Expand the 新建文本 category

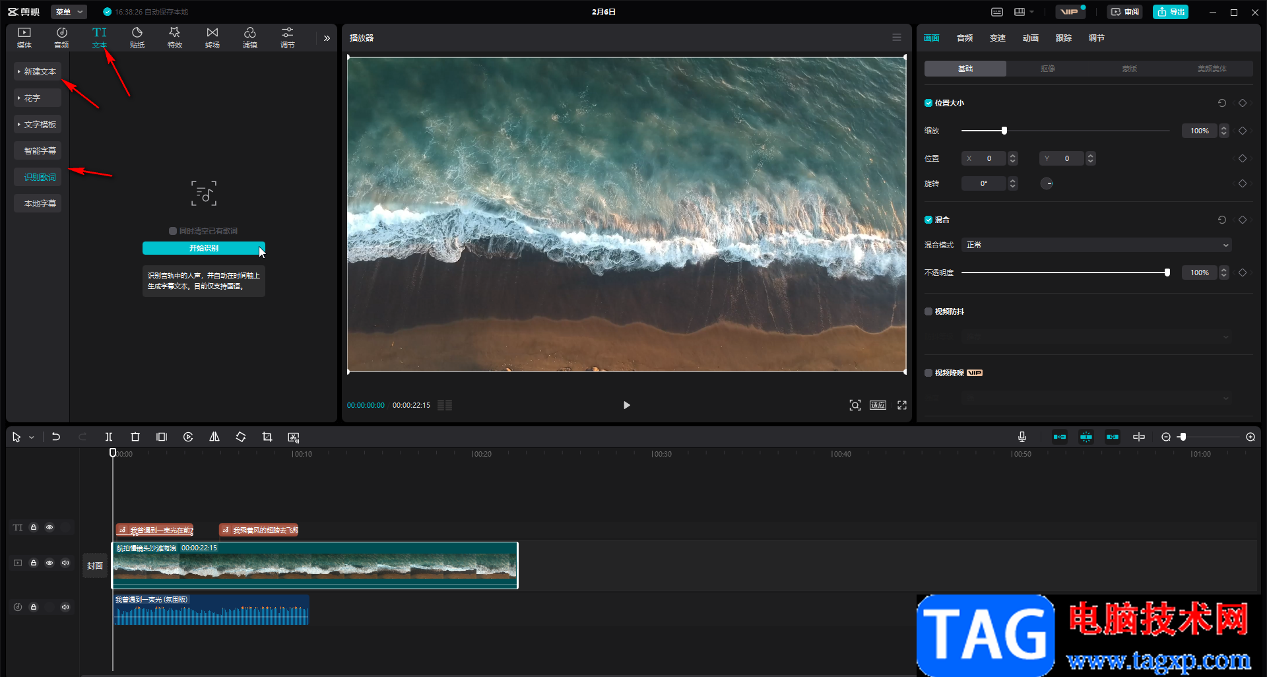[x=38, y=71]
